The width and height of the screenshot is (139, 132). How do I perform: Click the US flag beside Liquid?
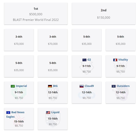point(48,113)
